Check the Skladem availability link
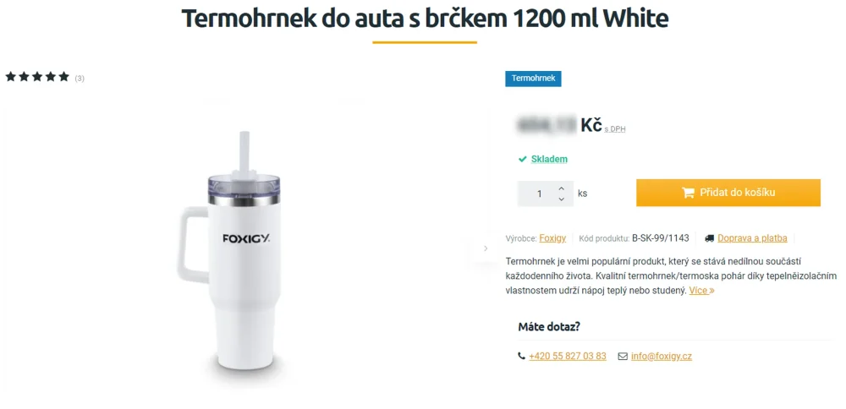The width and height of the screenshot is (846, 409). (x=549, y=160)
